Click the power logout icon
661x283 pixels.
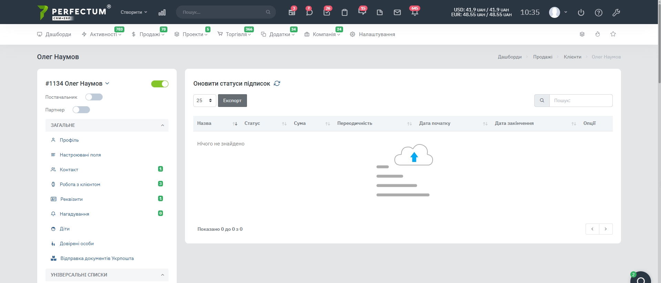tap(581, 13)
